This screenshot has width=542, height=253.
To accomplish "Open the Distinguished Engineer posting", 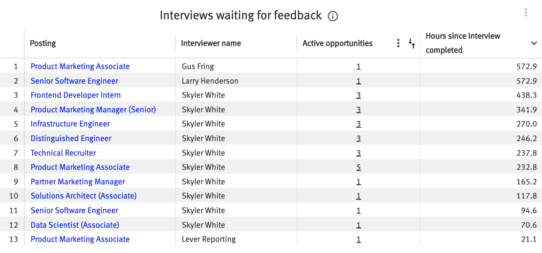I will click(x=70, y=138).
